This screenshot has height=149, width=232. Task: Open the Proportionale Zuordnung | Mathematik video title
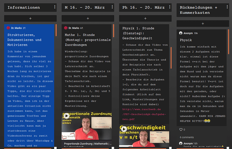tap(88, 144)
